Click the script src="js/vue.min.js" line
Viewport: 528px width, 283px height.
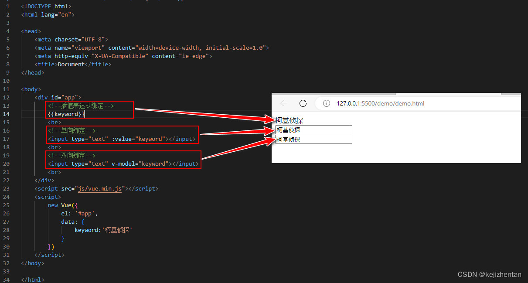point(96,188)
